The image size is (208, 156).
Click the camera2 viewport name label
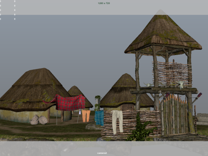(102, 153)
